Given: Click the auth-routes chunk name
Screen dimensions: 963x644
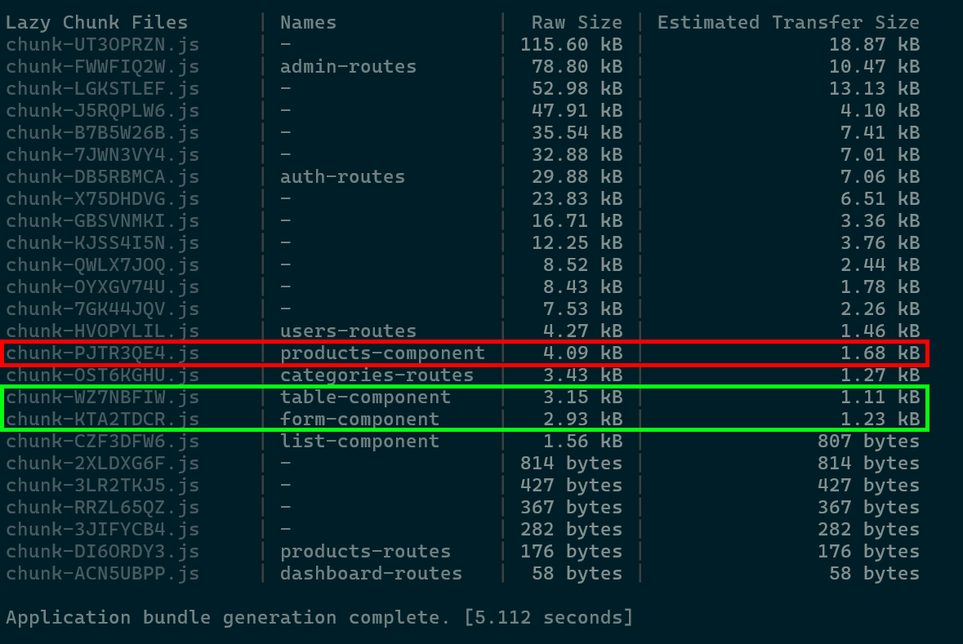Looking at the screenshot, I should click(342, 176).
